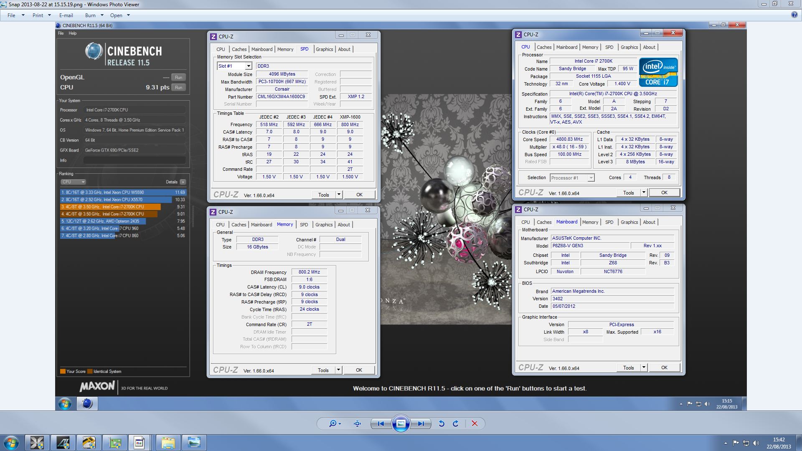Open the file explorer folder taskbar icon
Viewport: 802px width, 451px height.
(x=168, y=443)
